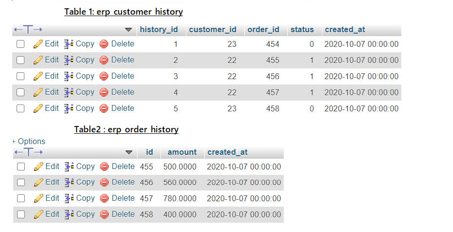
Task: Click the full-text toggle arrows in first table header
Action: (28, 30)
